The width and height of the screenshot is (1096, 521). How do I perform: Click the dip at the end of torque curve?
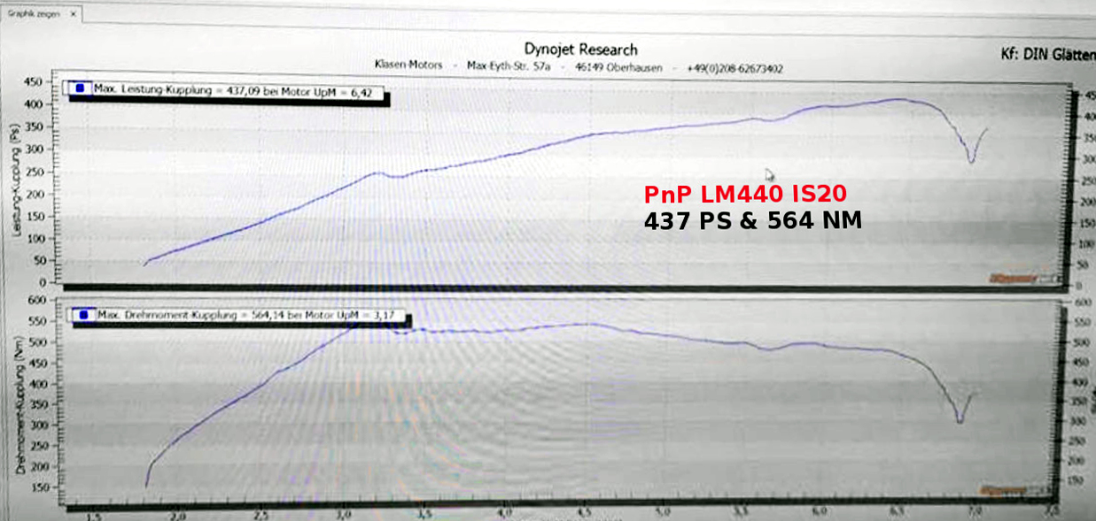pyautogui.click(x=960, y=420)
